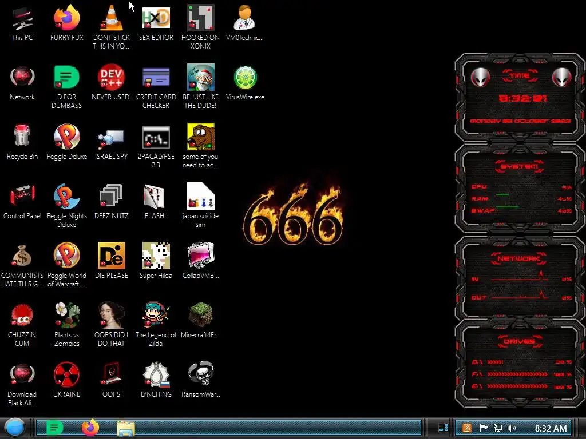Click the SYSTEM widget header

pyautogui.click(x=519, y=166)
